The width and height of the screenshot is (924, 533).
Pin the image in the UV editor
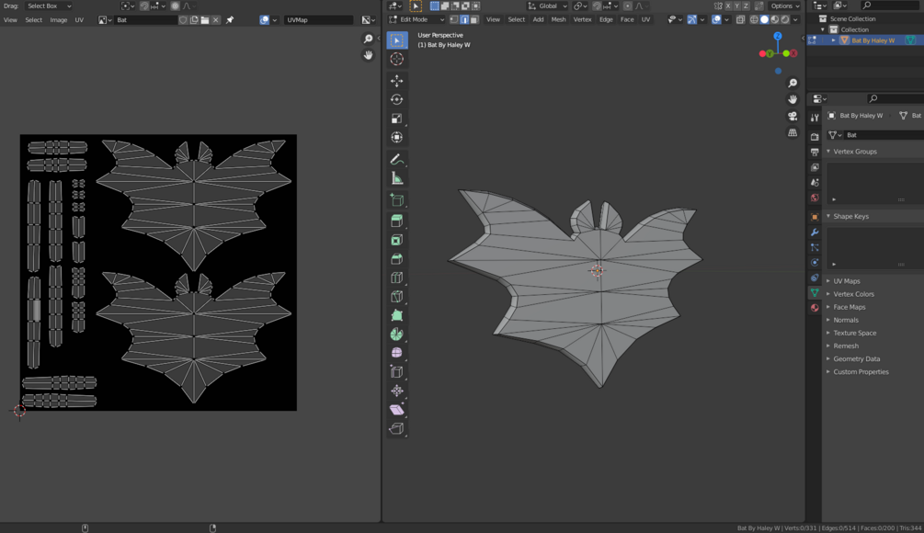click(230, 19)
